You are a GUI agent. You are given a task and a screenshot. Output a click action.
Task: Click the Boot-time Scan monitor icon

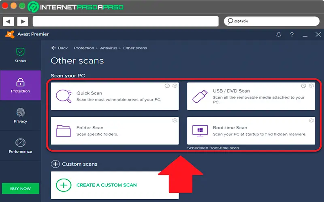pyautogui.click(x=200, y=130)
